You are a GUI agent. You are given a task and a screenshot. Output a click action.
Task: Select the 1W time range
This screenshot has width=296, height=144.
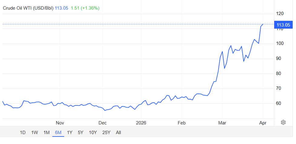[35, 133]
